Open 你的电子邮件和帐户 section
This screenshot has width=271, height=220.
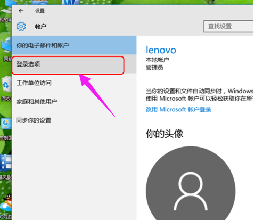[74, 45]
